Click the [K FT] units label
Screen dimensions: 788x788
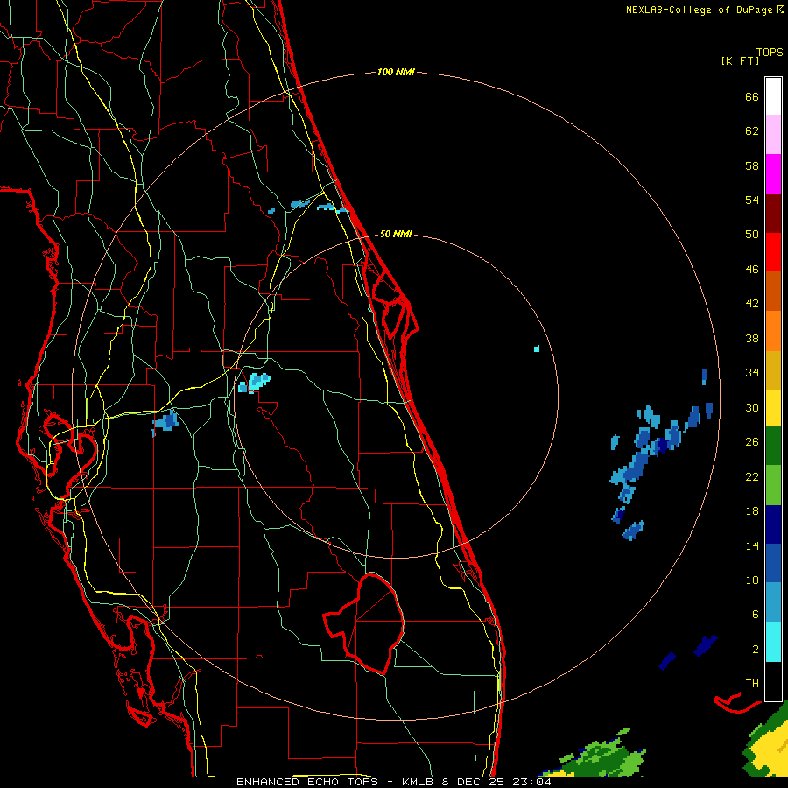(740, 60)
